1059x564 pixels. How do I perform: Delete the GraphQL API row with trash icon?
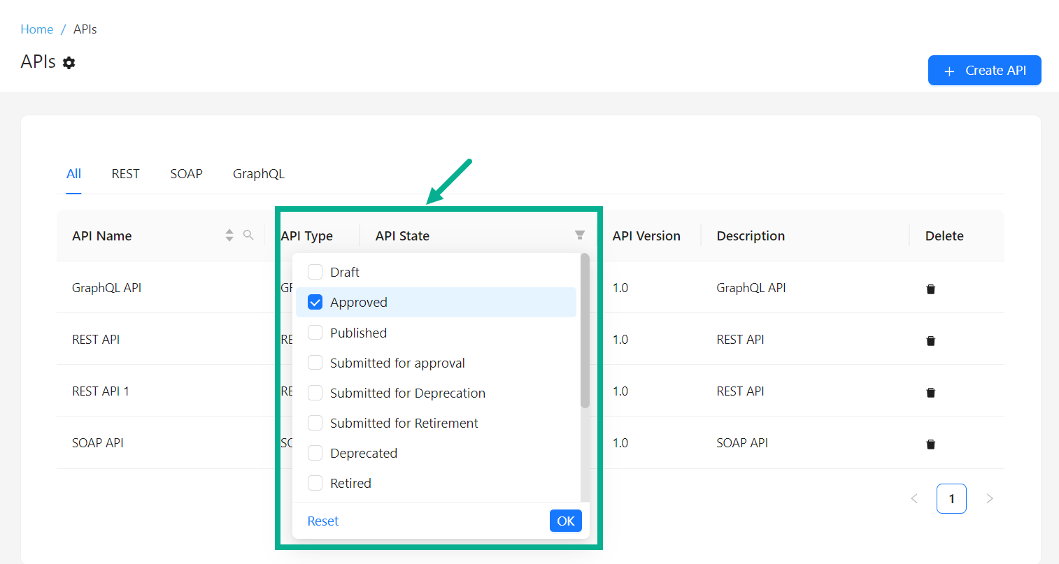point(930,289)
